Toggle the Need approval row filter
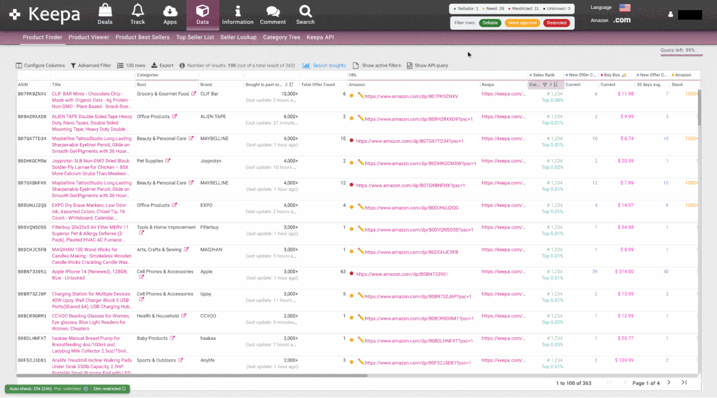This screenshot has height=398, width=717. [522, 23]
